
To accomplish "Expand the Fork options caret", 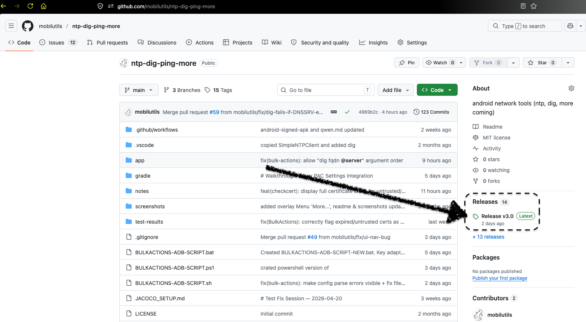I will [513, 62].
